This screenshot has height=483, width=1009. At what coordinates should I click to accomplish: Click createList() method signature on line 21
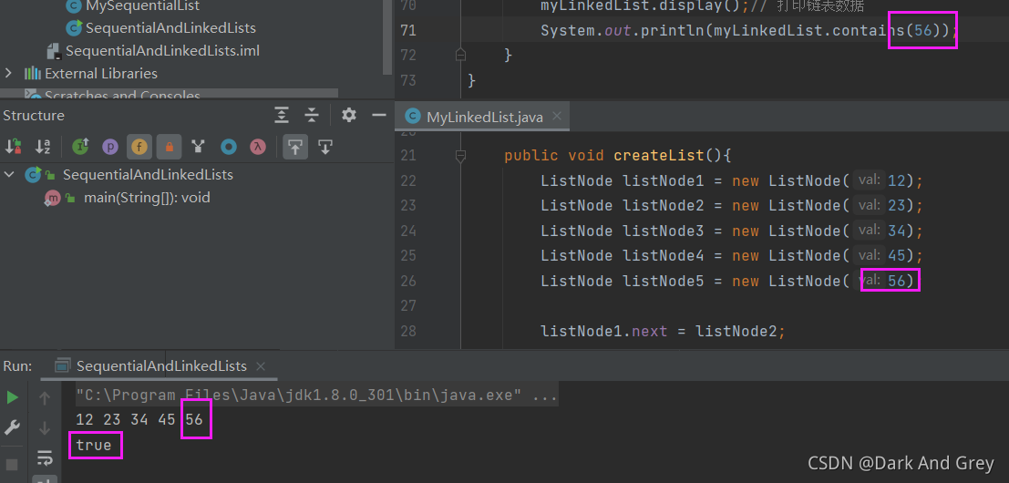(618, 156)
